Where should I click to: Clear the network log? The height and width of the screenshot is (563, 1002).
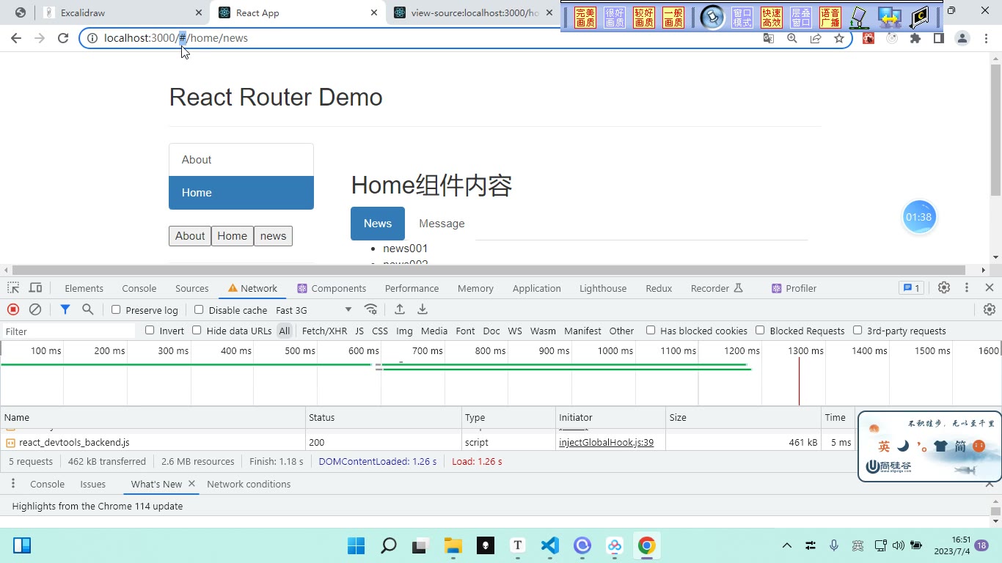coord(34,309)
